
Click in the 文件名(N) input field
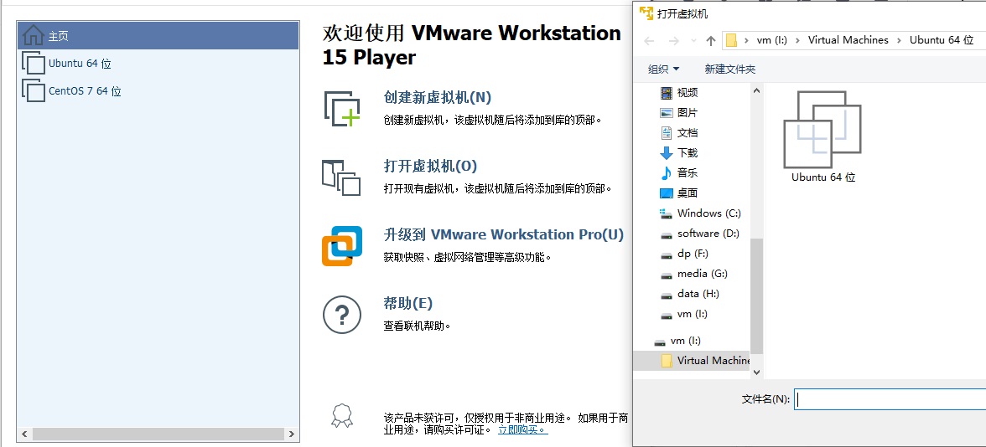(890, 399)
